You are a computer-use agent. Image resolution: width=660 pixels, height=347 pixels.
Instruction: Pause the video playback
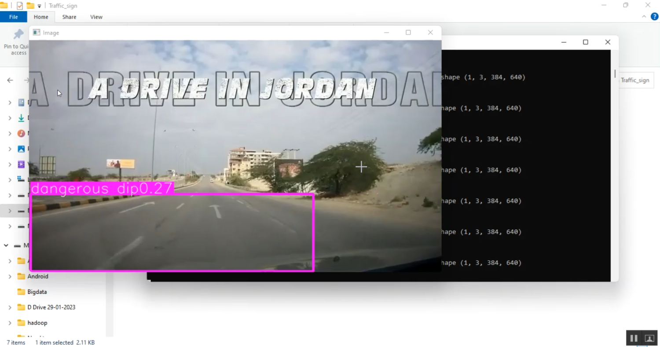point(634,338)
